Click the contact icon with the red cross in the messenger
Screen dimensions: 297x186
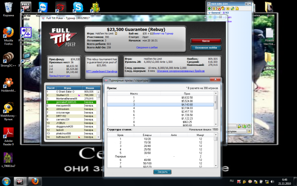pyautogui.click(x=219, y=8)
